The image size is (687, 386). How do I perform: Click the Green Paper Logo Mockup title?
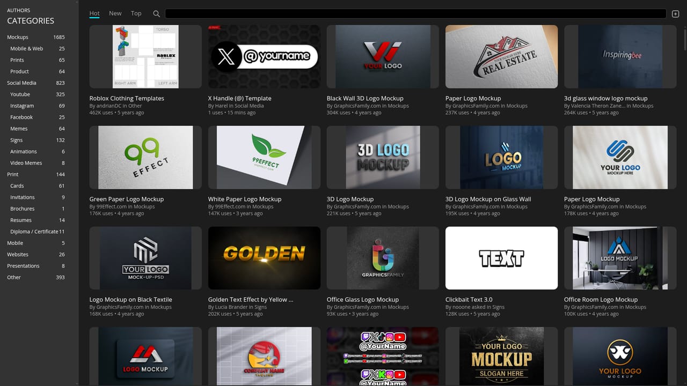pos(127,199)
